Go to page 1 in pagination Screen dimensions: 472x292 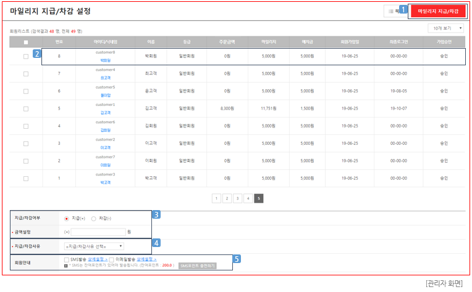(216, 198)
